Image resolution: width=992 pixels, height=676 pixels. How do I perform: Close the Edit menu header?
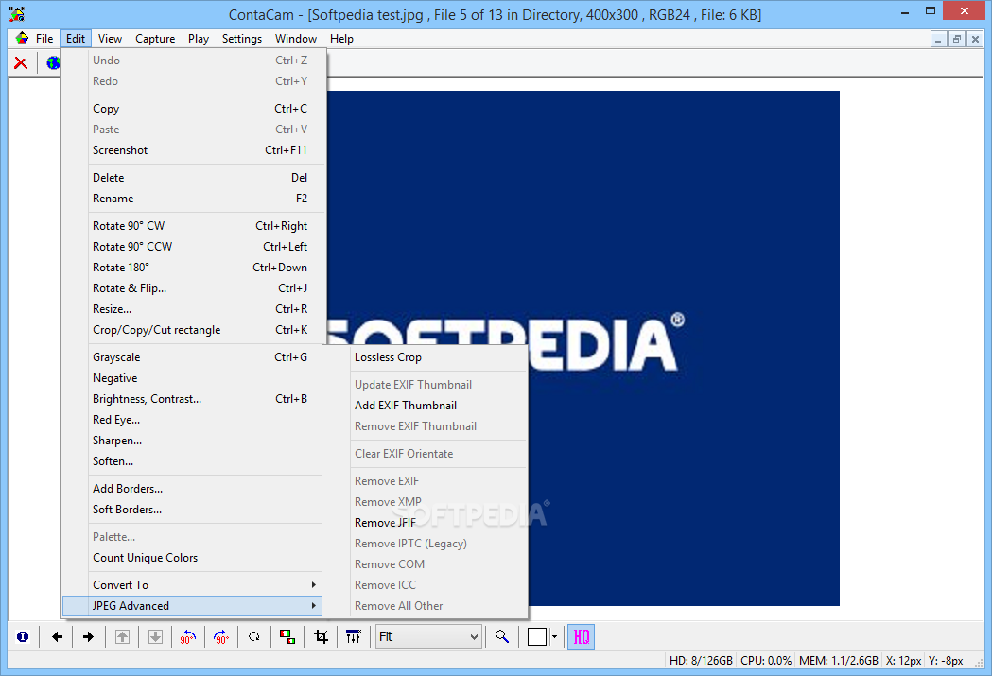[76, 39]
